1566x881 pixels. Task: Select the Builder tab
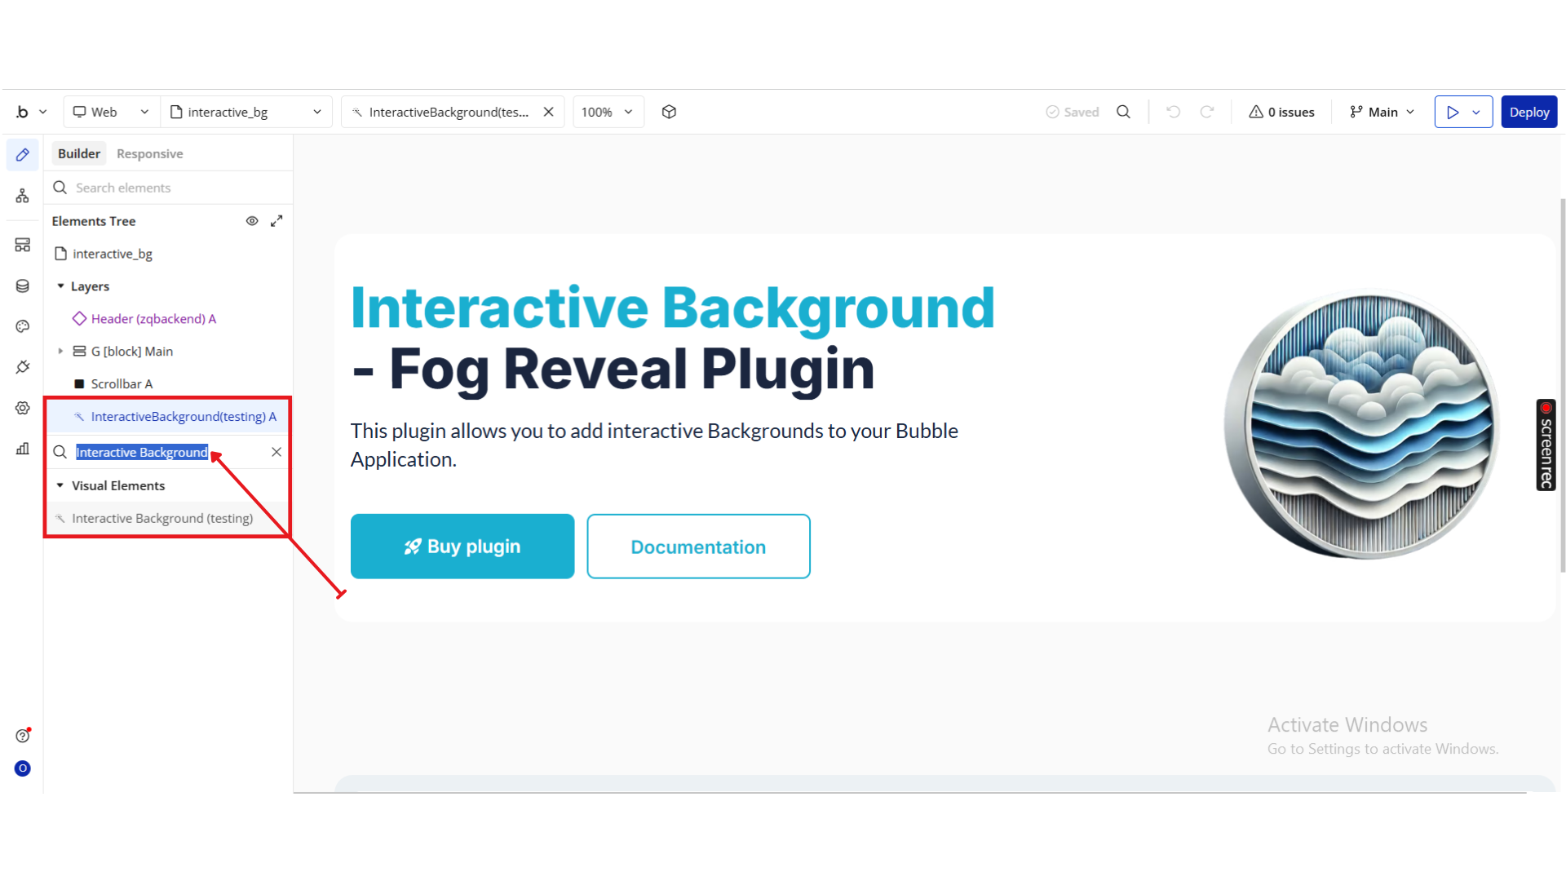(x=79, y=153)
